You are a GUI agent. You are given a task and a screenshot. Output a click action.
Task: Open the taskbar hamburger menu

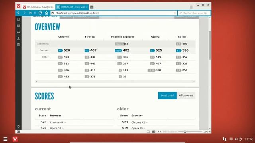click(x=5, y=139)
